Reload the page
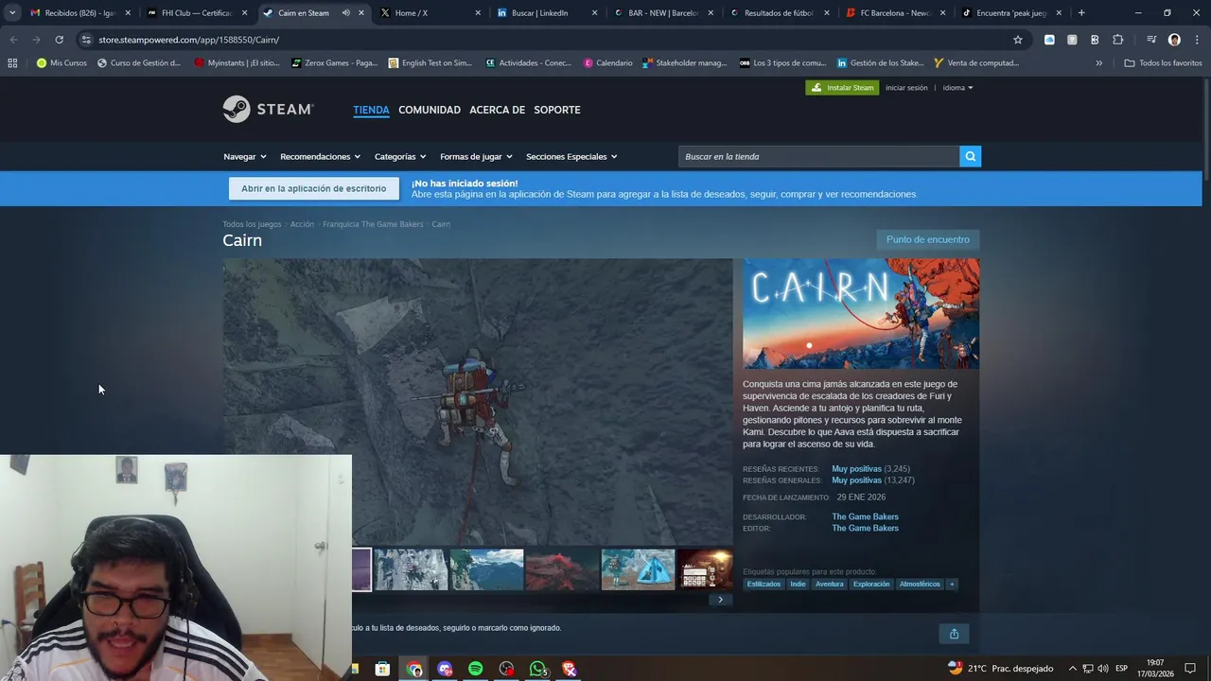 [x=59, y=40]
